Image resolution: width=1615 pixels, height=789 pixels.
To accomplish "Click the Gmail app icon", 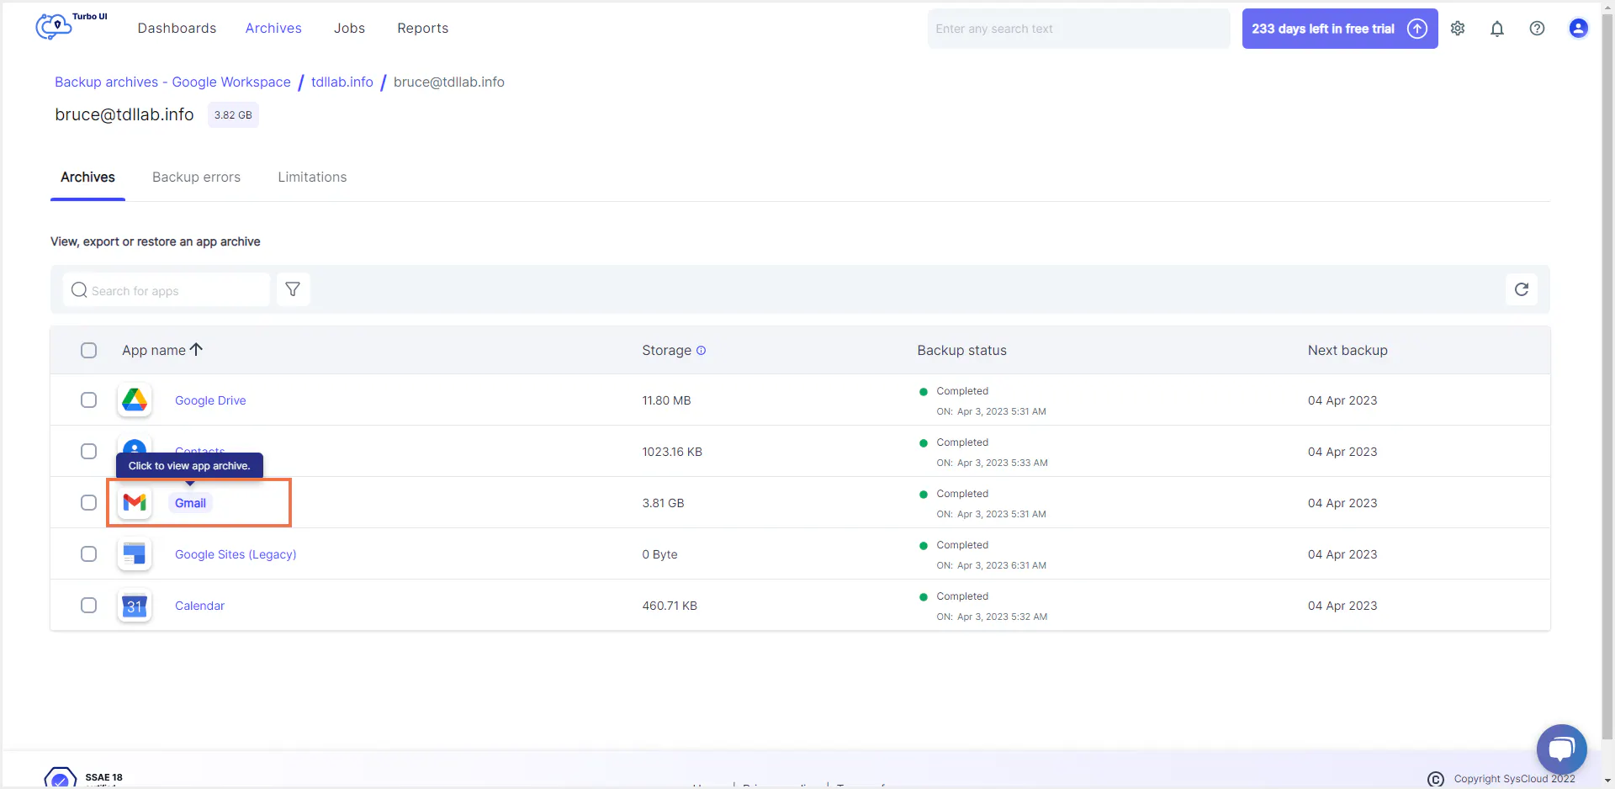I will click(135, 503).
